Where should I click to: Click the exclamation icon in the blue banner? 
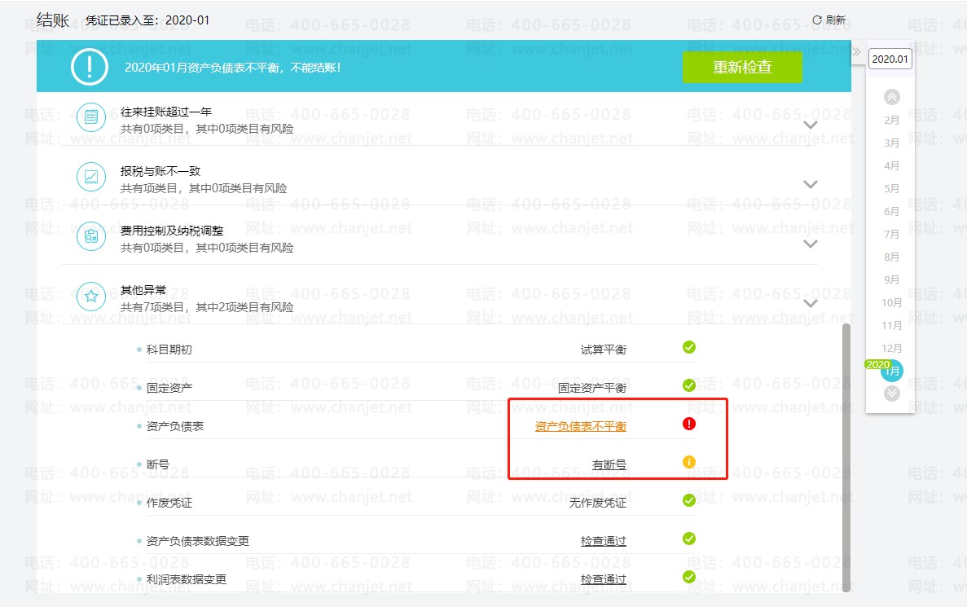[89, 68]
